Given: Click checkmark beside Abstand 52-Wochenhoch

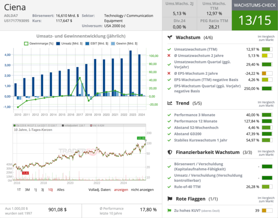Looking at the screenshot, I should click(x=169, y=127).
